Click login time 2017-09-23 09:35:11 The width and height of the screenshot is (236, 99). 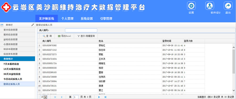click(173, 77)
